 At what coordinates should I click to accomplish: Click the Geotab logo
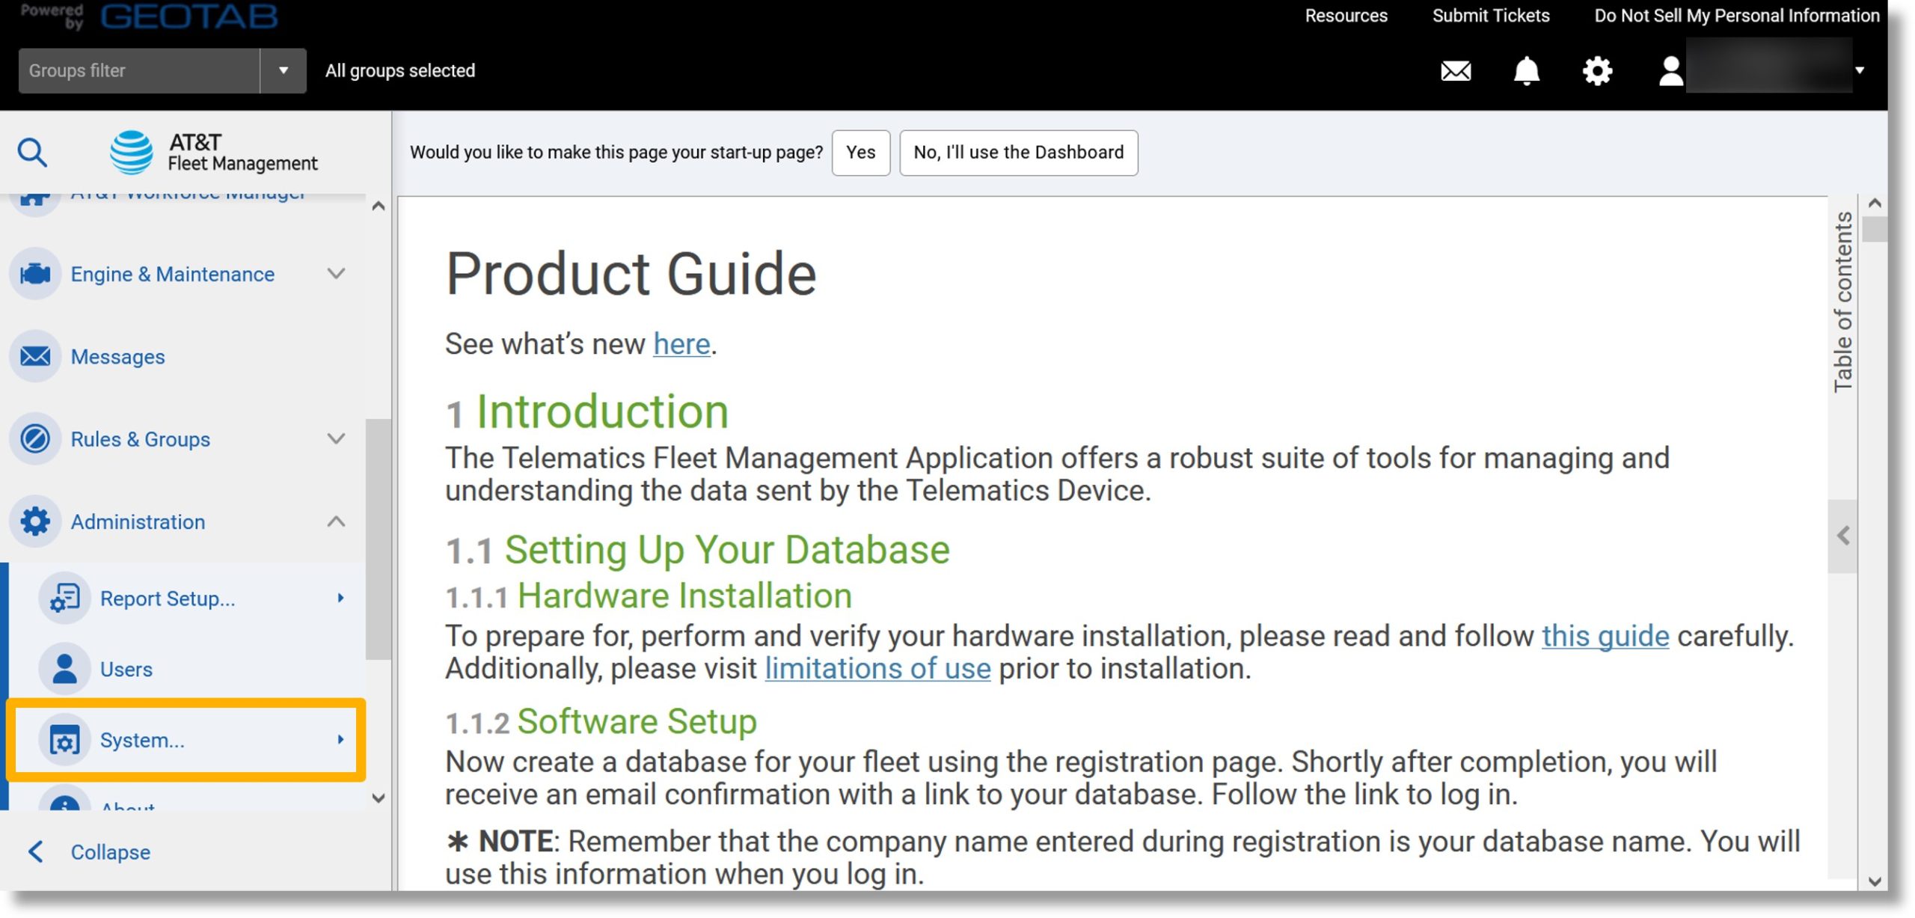pyautogui.click(x=189, y=16)
